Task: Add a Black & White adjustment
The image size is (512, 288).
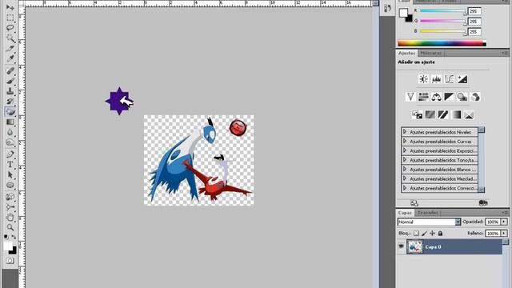Action: tap(450, 97)
